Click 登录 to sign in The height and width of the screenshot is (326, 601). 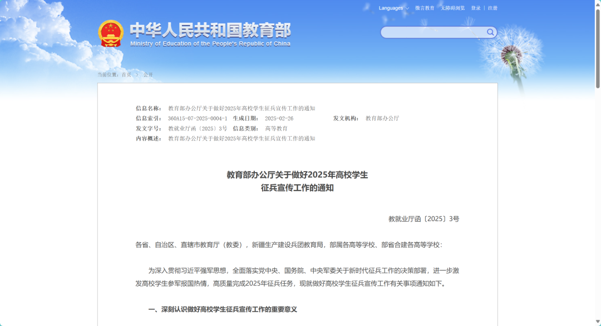click(476, 8)
